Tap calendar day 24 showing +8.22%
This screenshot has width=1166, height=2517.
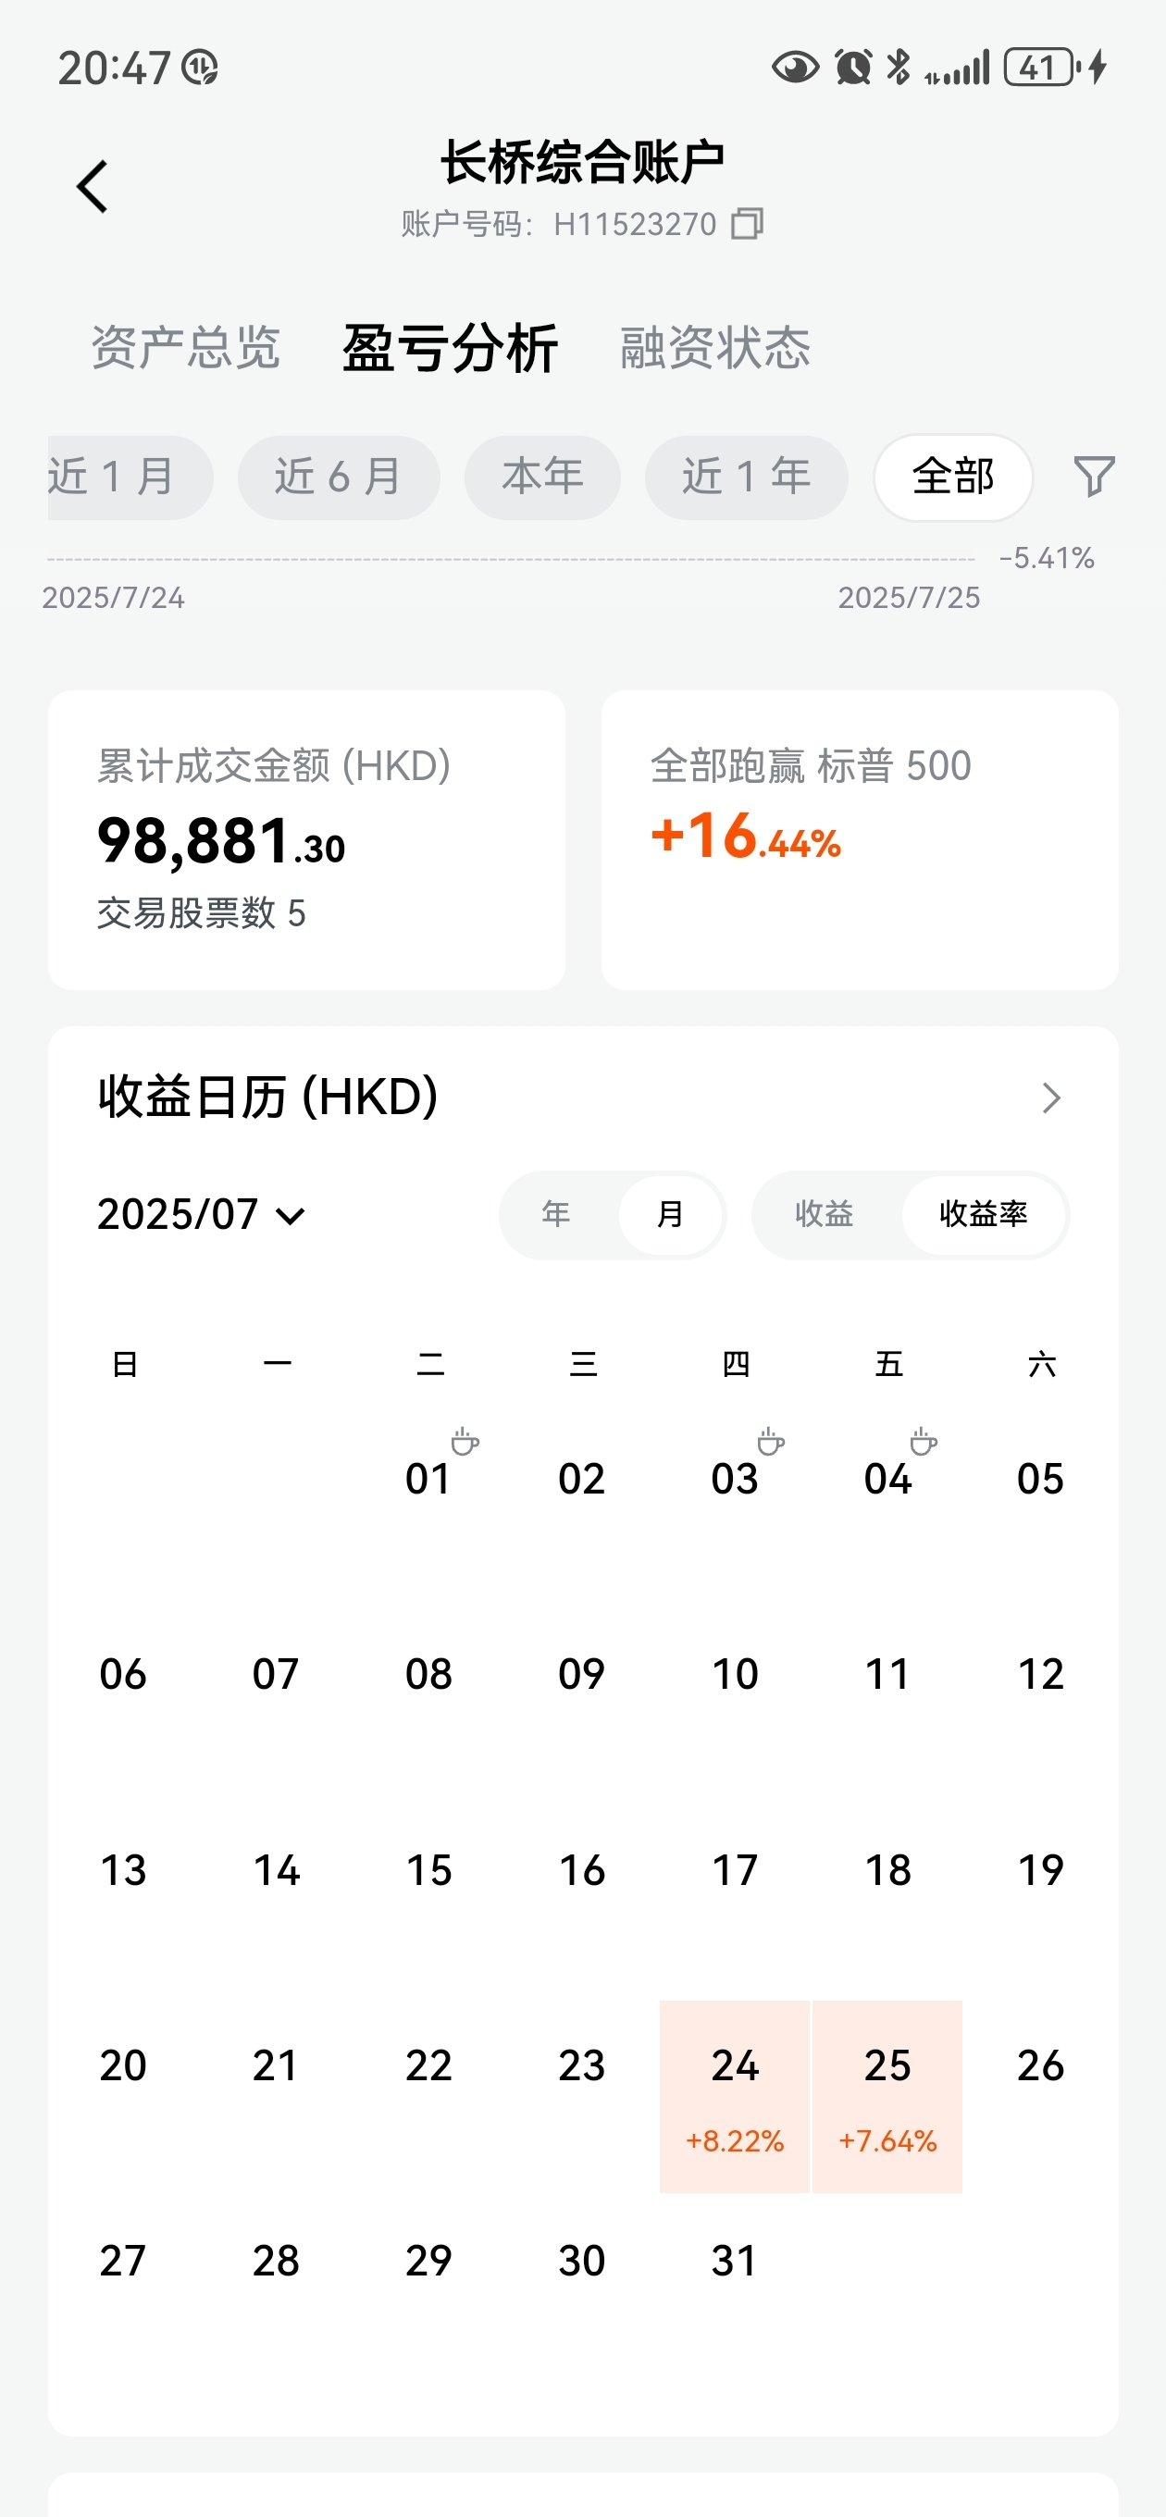(735, 2096)
